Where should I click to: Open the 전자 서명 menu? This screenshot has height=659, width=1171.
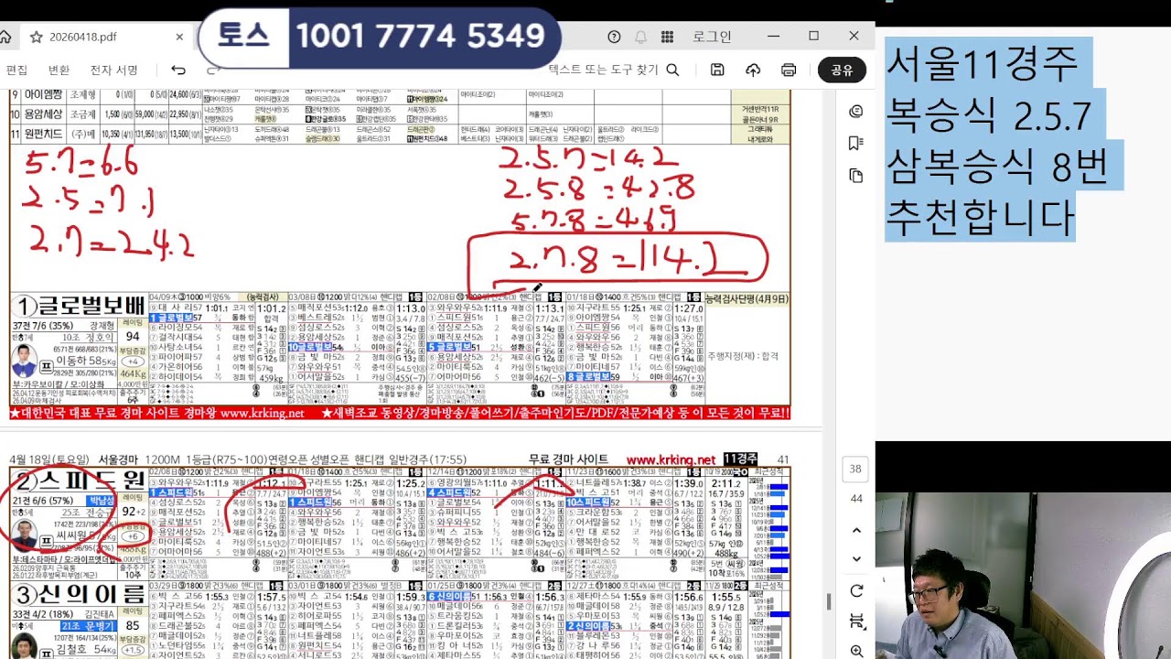pos(114,70)
